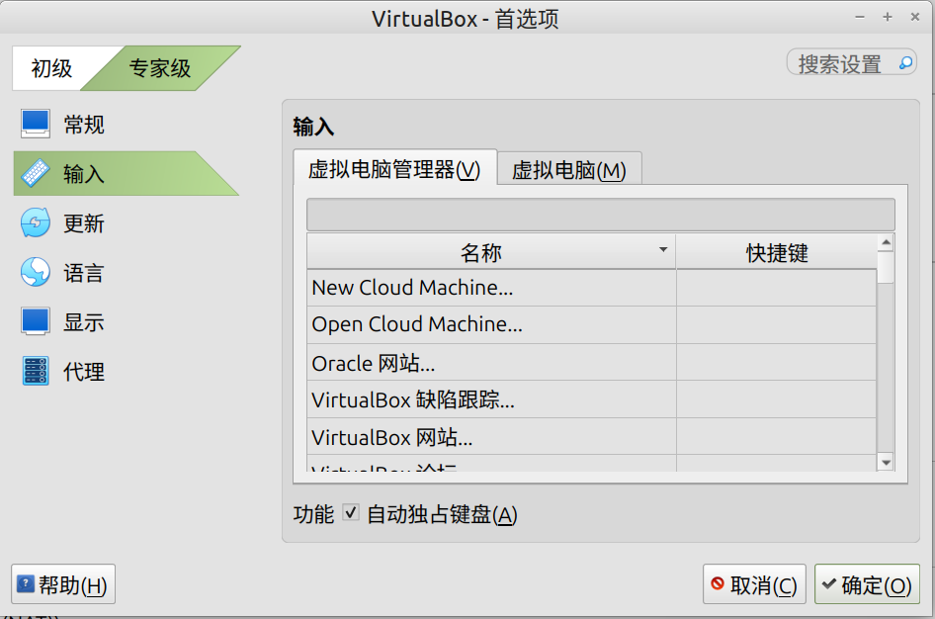Click the magnifier icon in 搜索设置

[x=905, y=62]
